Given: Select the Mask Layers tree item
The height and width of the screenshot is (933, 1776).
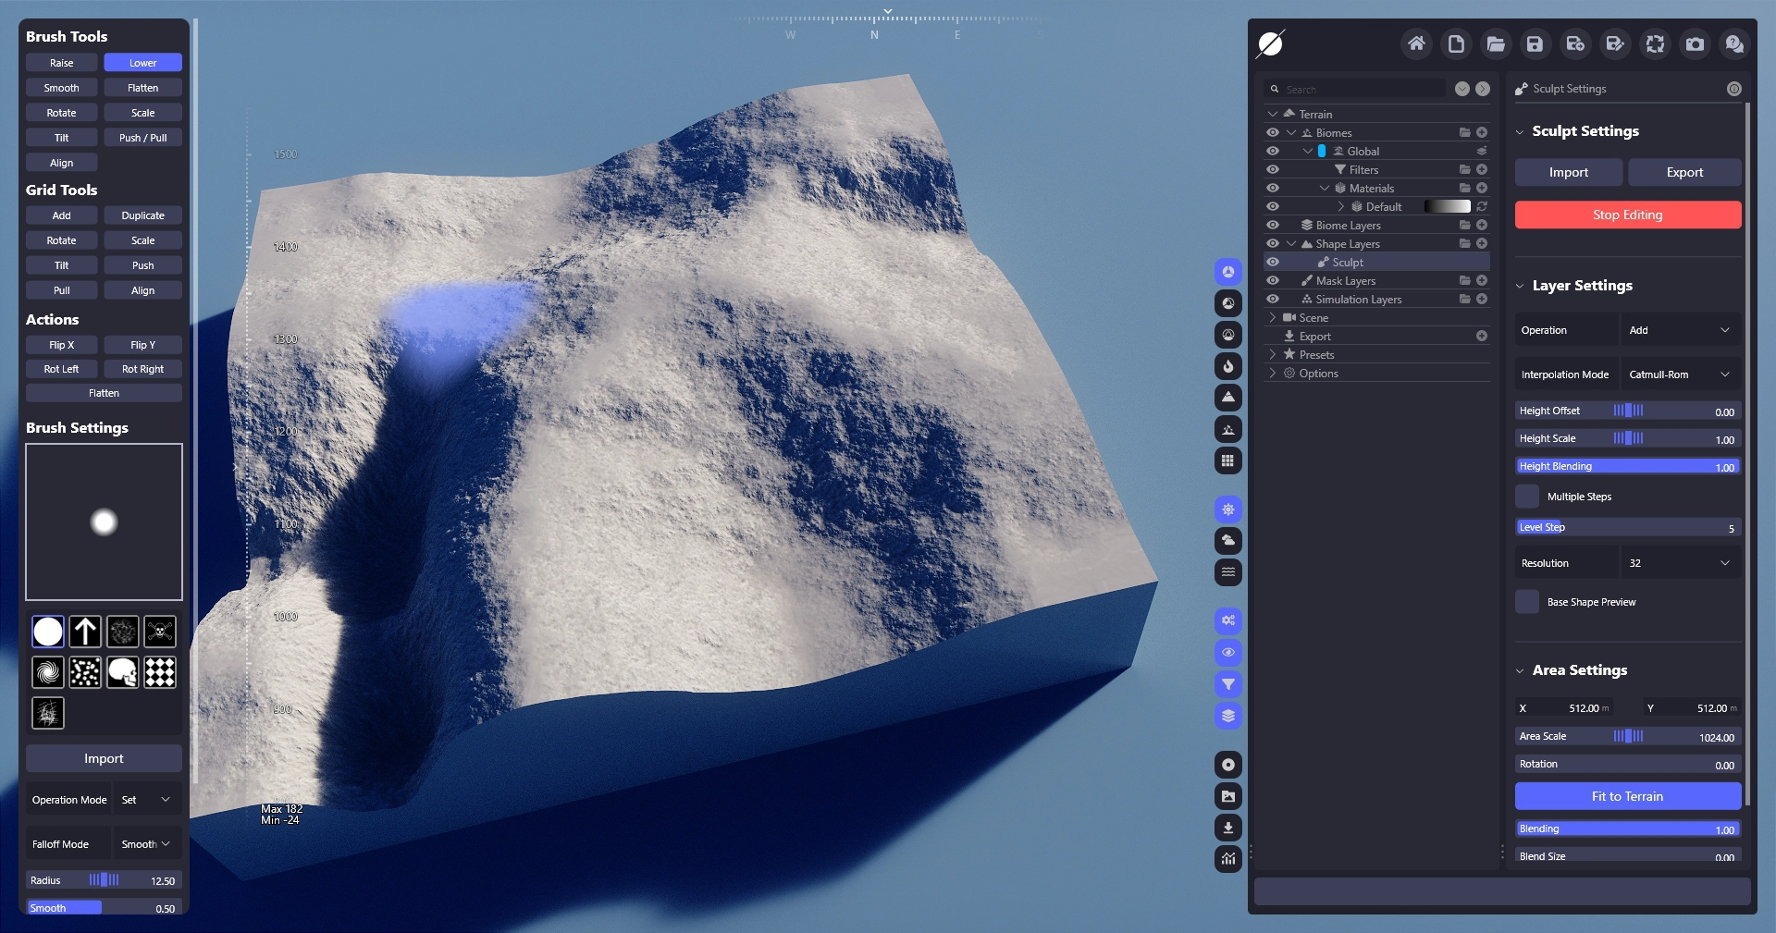Looking at the screenshot, I should [x=1345, y=281].
